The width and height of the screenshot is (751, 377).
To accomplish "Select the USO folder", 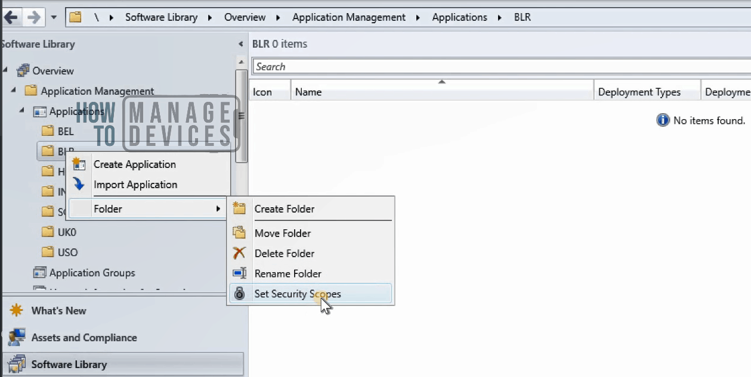I will (67, 252).
